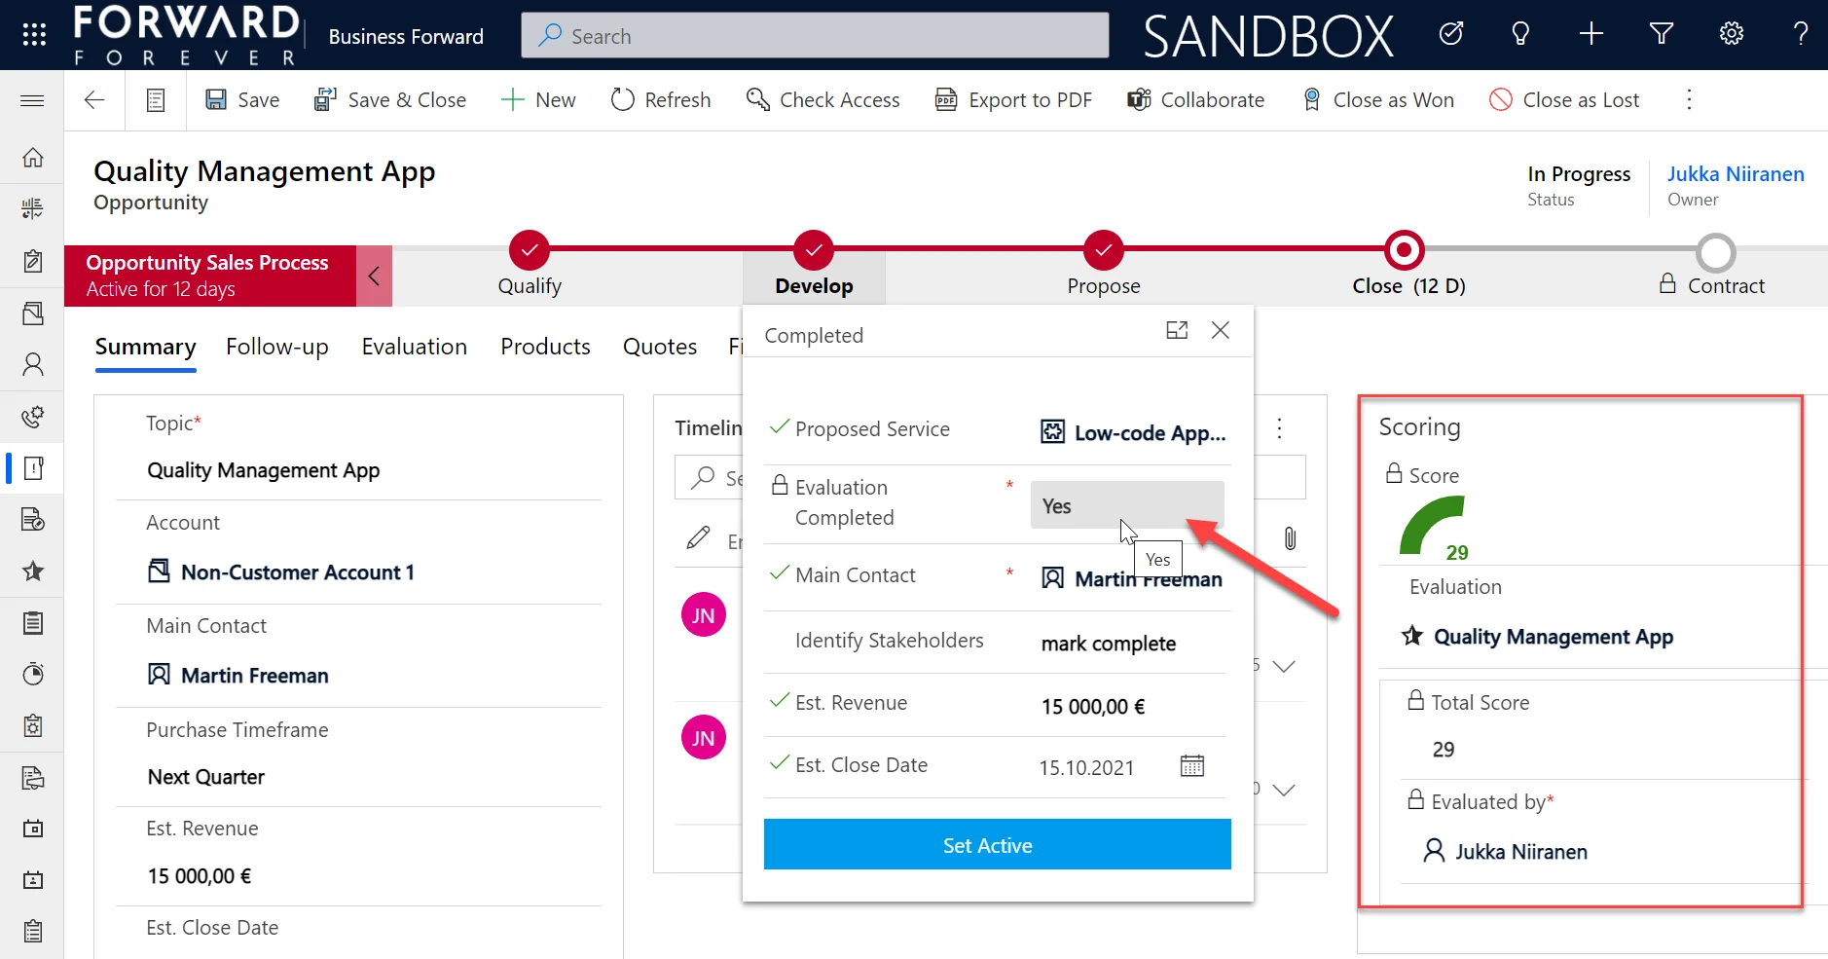Open owner Jukka Niiranen link
Image resolution: width=1828 pixels, height=959 pixels.
[1735, 174]
